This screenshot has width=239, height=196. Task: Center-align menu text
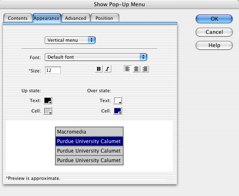(136, 69)
